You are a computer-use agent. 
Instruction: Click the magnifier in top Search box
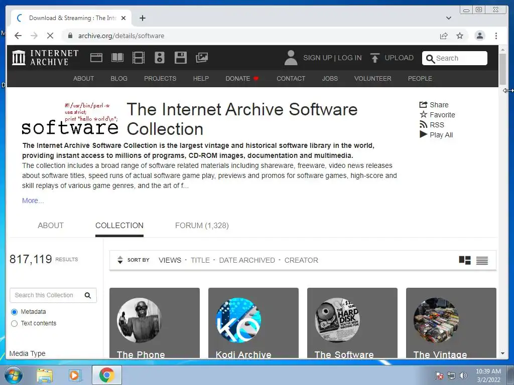430,59
